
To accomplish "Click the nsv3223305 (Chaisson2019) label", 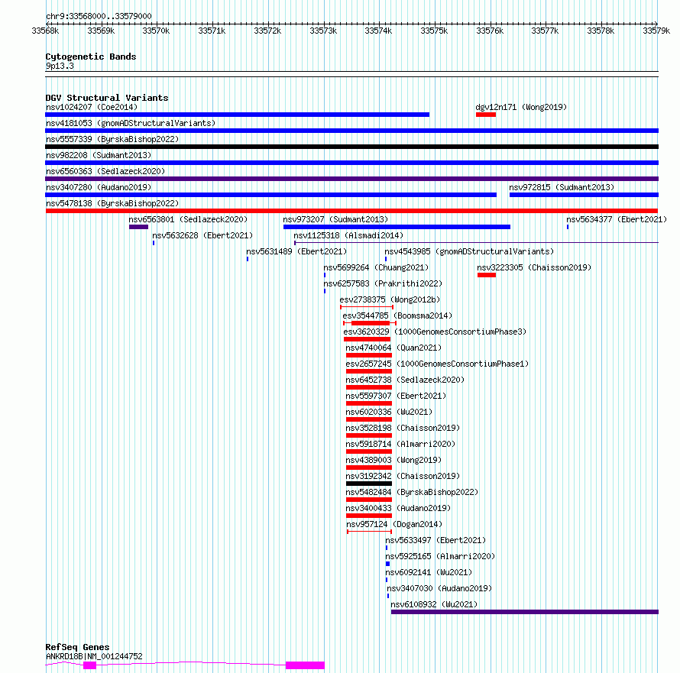I will click(x=534, y=267).
